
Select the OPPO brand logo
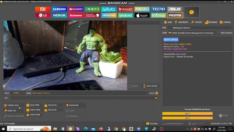click(x=93, y=9)
